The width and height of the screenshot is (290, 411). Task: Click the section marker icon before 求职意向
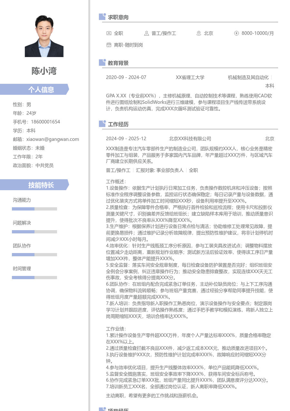(x=101, y=17)
